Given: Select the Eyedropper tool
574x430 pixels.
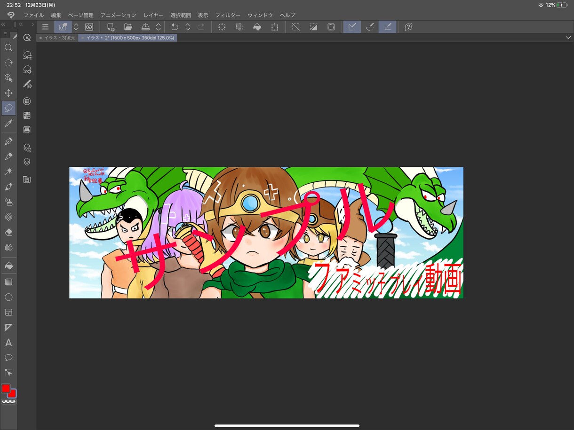Looking at the screenshot, I should pos(8,124).
